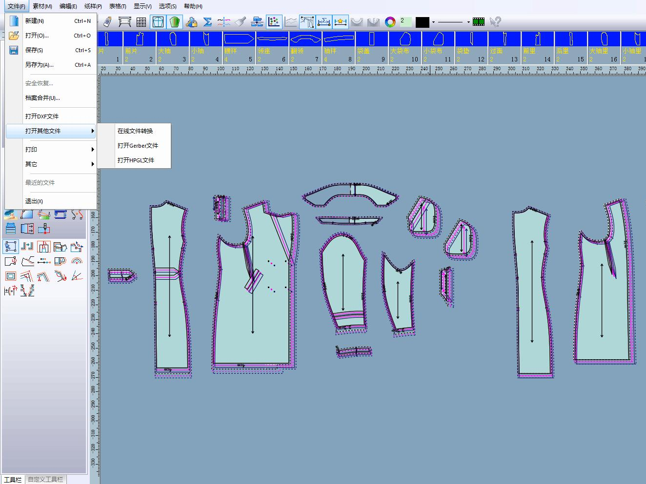646x484 pixels.
Task: Select the sewing machine tool icon
Action: pos(61,214)
